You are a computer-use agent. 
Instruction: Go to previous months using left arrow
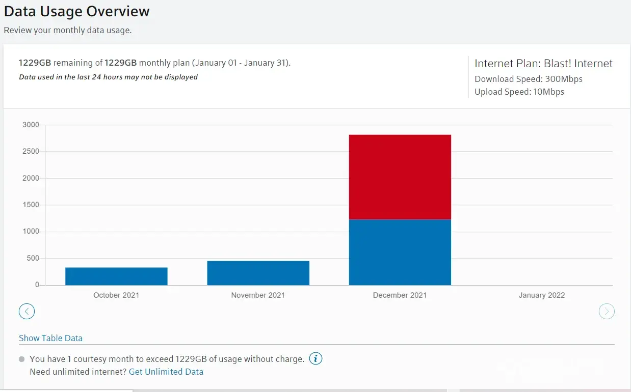pyautogui.click(x=27, y=311)
